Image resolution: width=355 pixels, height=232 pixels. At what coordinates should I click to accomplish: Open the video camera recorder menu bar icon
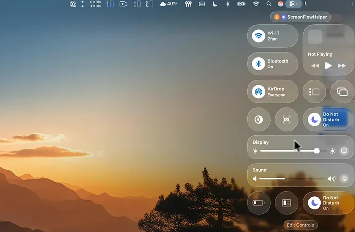123,4
